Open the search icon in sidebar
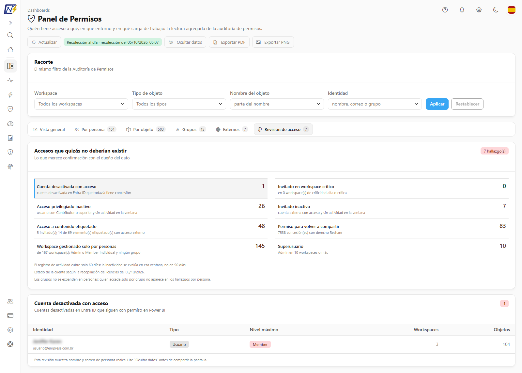The image size is (522, 373). point(10,35)
